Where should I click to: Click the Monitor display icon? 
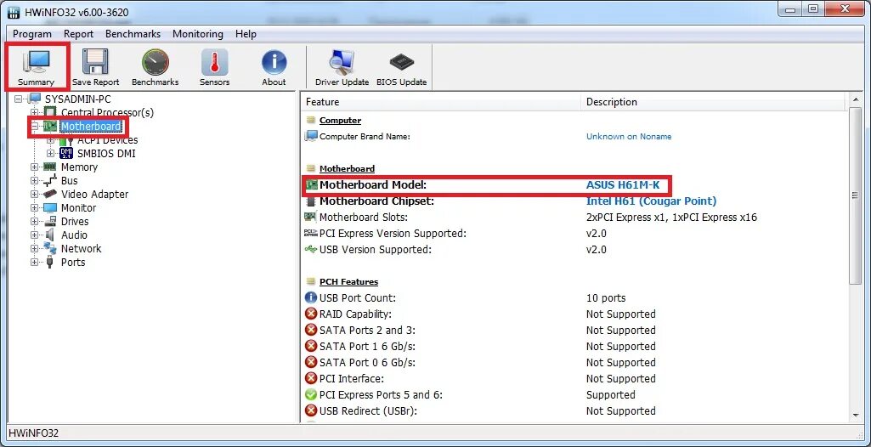point(50,207)
